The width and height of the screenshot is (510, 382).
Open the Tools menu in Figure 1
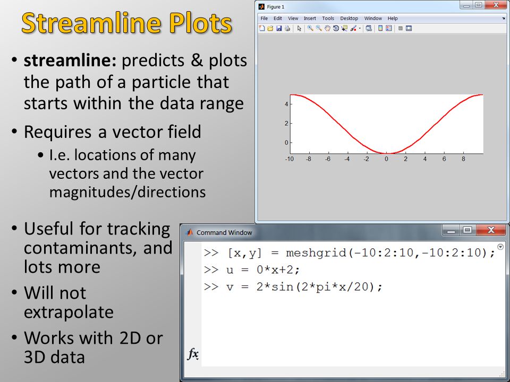[x=328, y=19]
